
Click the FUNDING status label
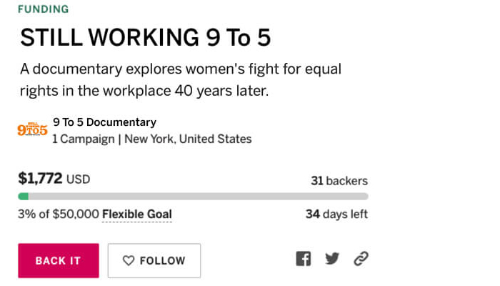tap(44, 9)
